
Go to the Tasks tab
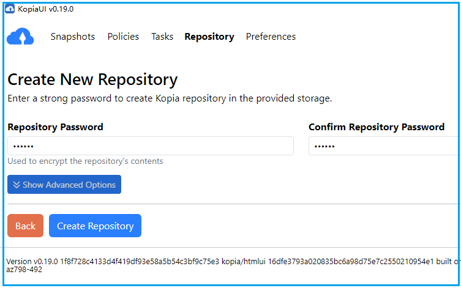click(x=162, y=37)
